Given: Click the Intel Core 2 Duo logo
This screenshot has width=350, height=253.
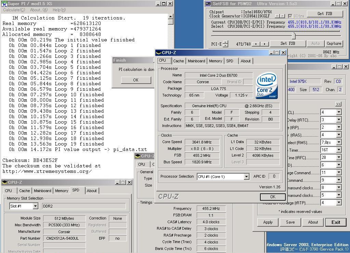Looking at the screenshot, I should point(267,85).
